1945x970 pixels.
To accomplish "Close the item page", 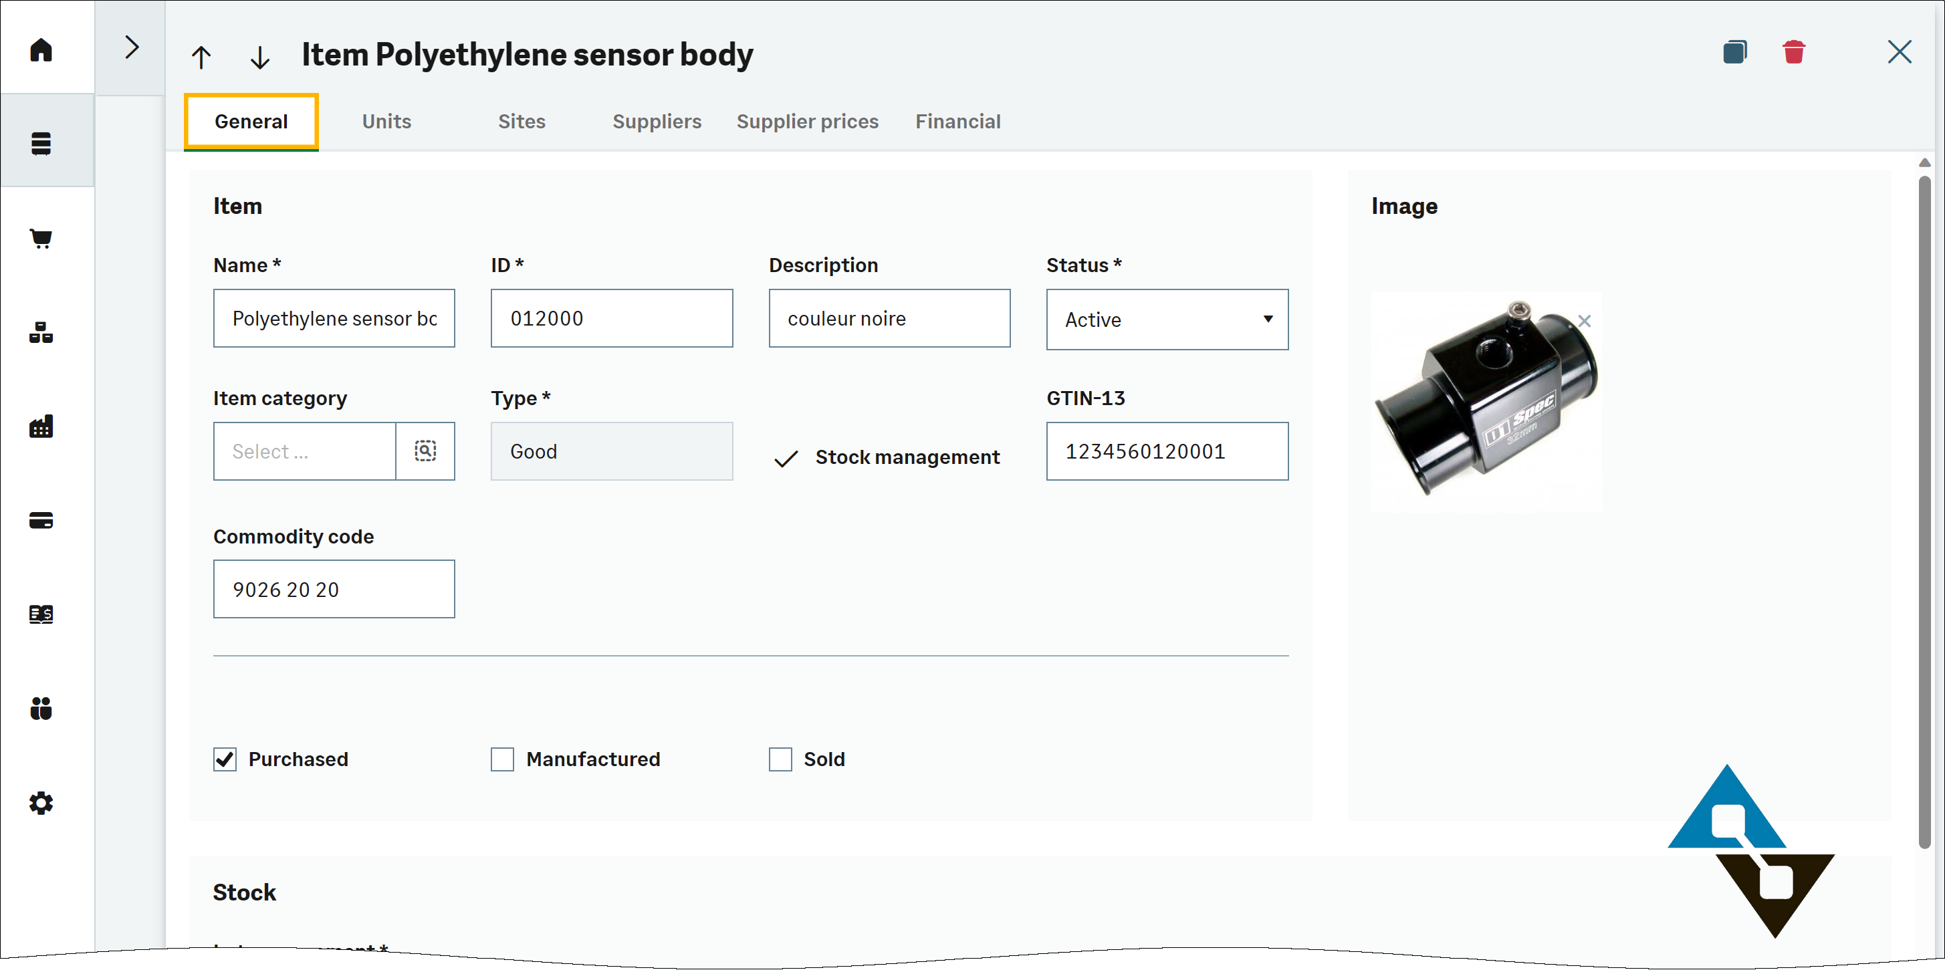I will [1900, 52].
